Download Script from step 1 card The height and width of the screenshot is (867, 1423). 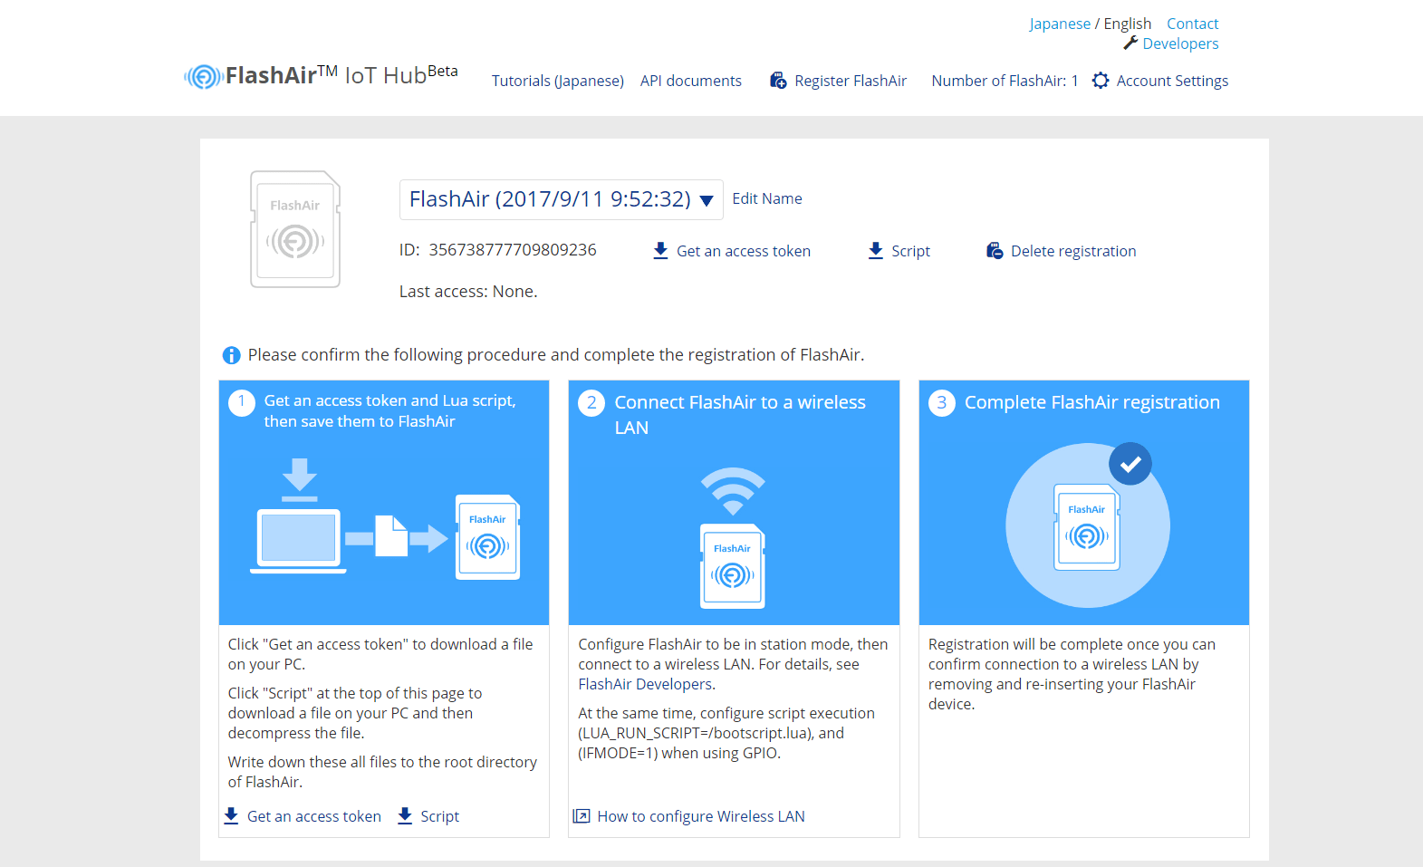pyautogui.click(x=439, y=816)
